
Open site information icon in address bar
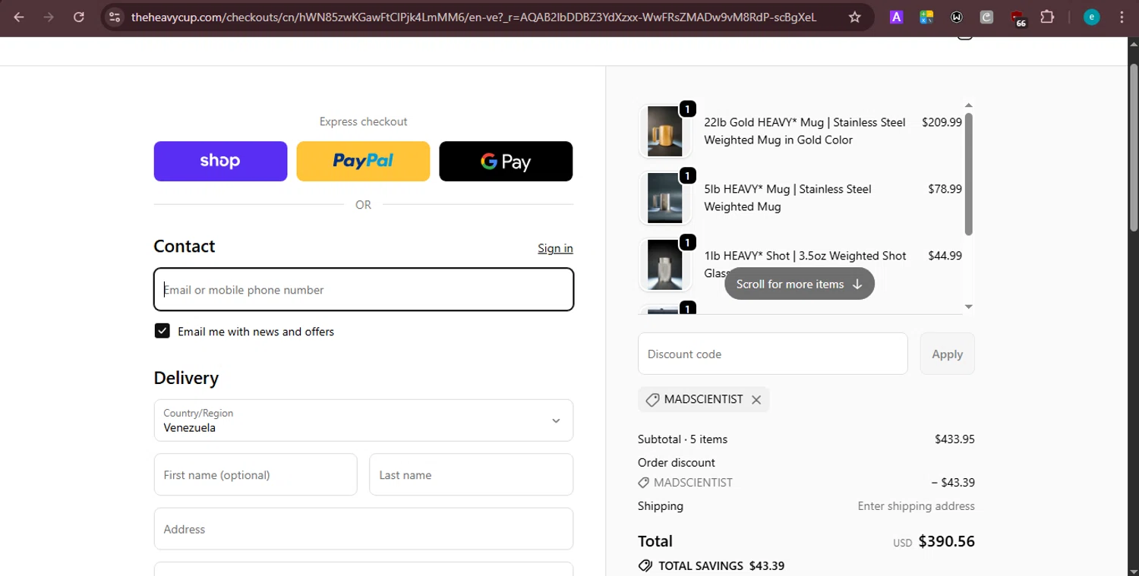[x=114, y=17]
